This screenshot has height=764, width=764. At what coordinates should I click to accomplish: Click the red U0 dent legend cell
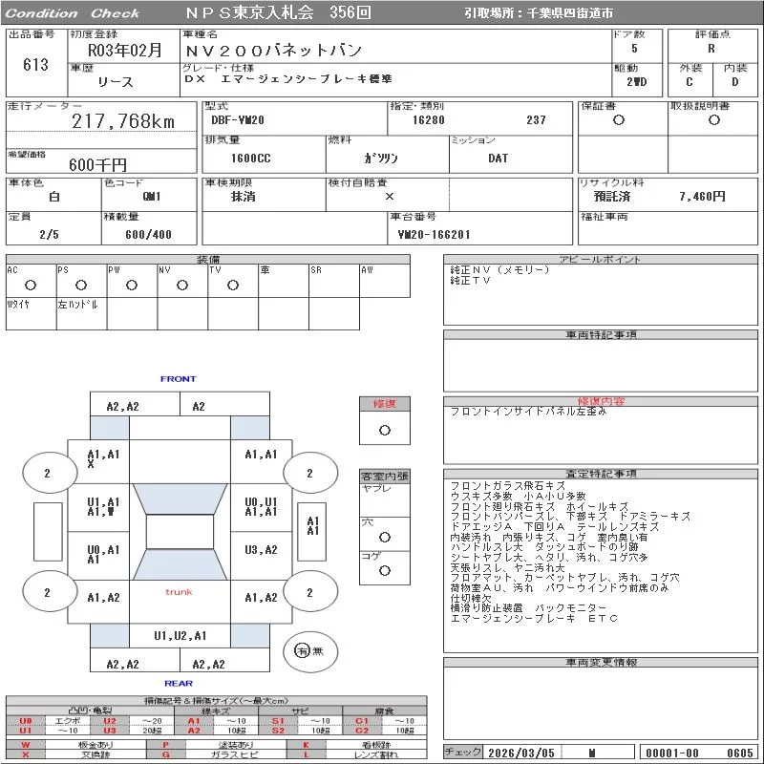[26, 721]
